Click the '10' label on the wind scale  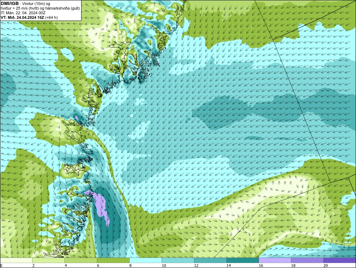click(x=164, y=266)
